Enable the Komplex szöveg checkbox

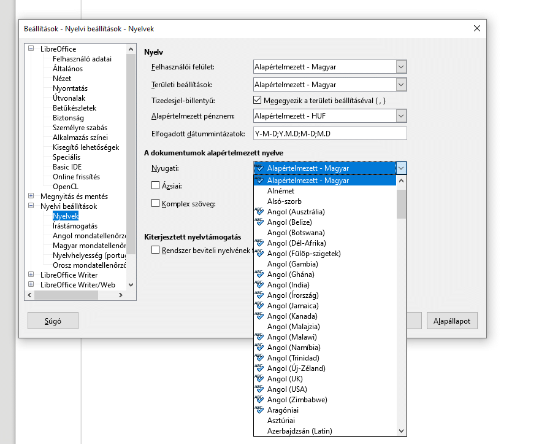156,203
